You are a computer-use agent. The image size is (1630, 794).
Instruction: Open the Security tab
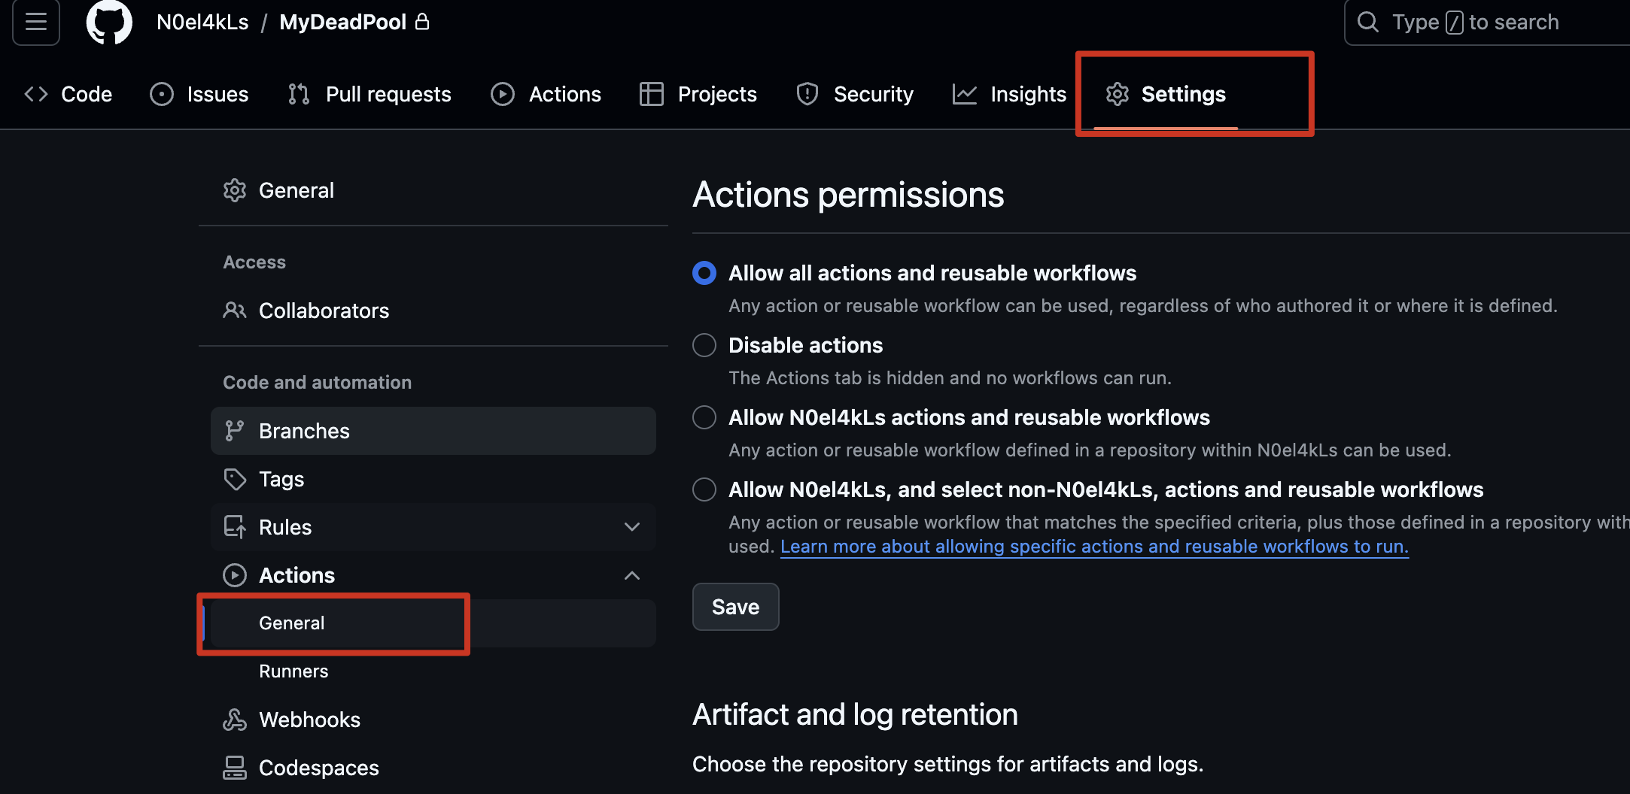pyautogui.click(x=854, y=94)
